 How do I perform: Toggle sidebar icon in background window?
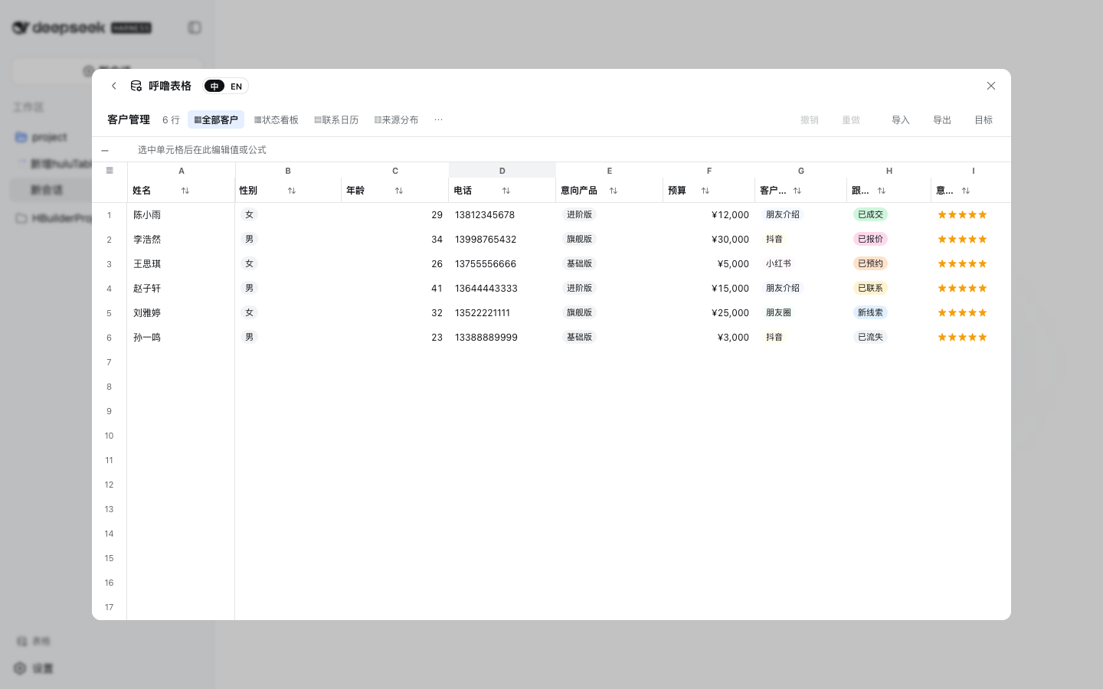click(x=195, y=28)
